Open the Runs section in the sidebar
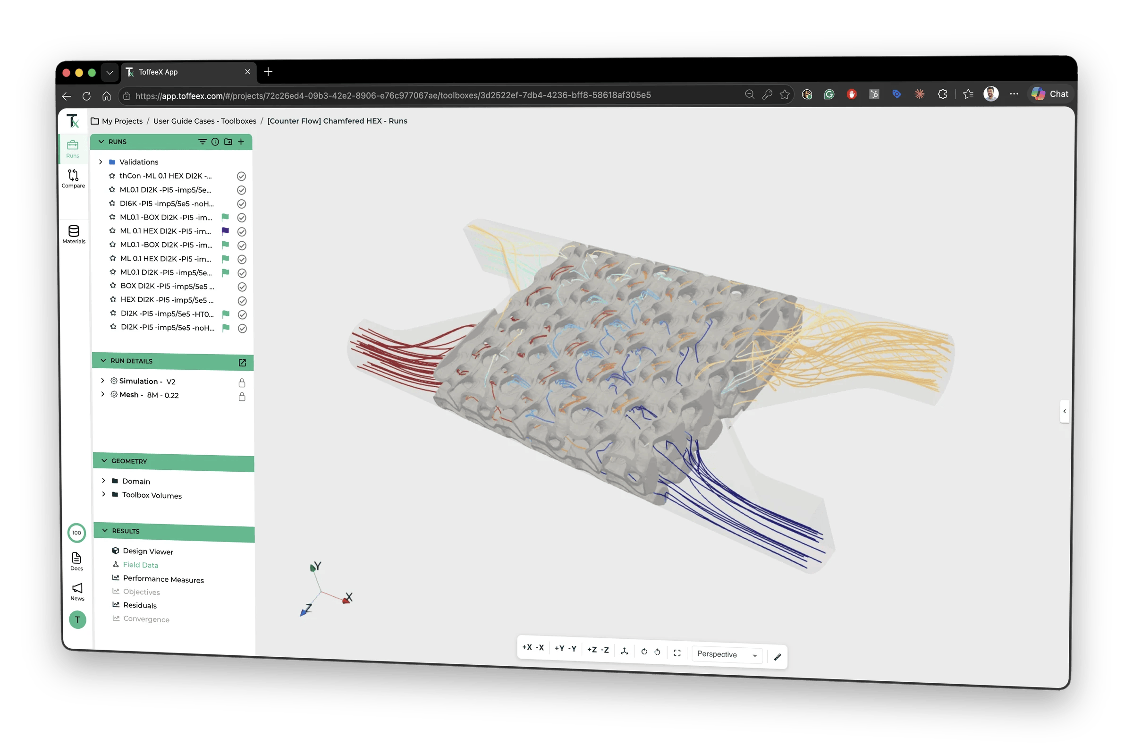The image size is (1133, 746). (x=73, y=149)
